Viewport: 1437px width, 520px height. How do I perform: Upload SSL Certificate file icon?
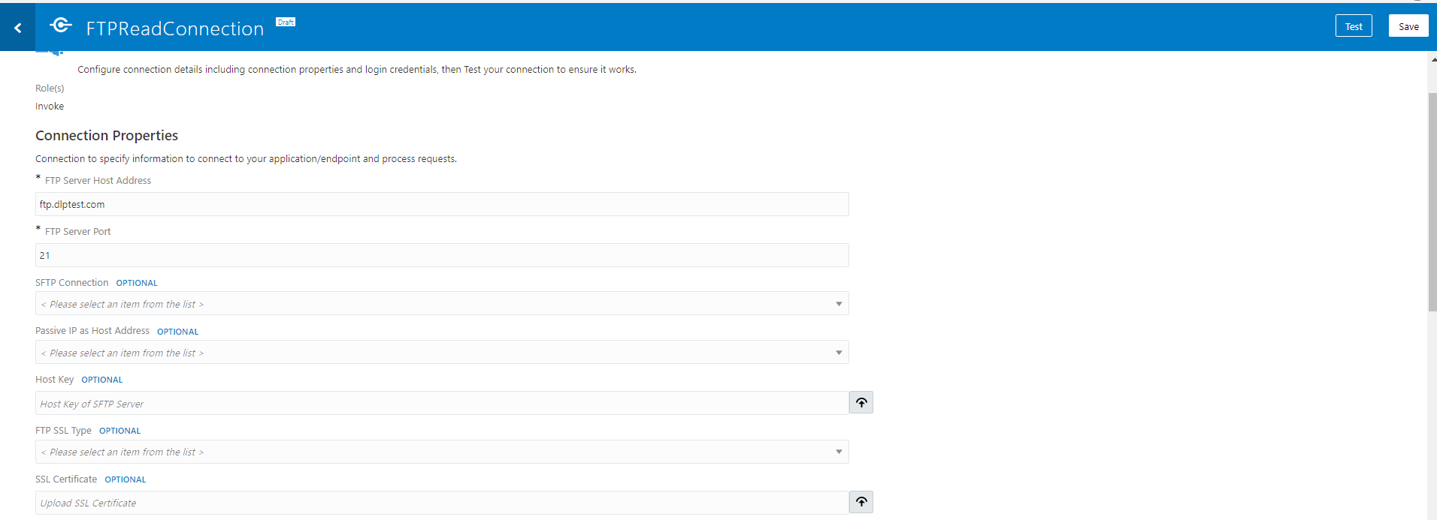click(x=861, y=502)
